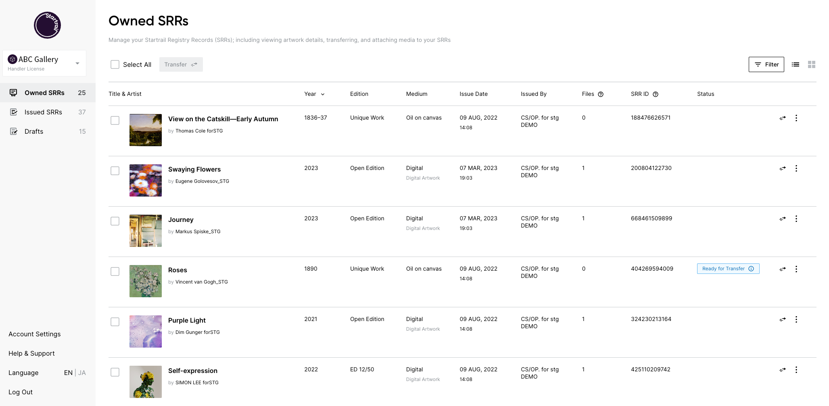Click the Transfer button
This screenshot has height=406, width=829.
point(181,64)
